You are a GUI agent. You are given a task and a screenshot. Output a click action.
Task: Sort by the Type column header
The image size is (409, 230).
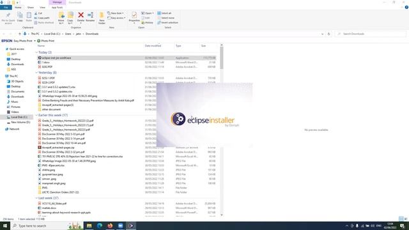pyautogui.click(x=178, y=45)
